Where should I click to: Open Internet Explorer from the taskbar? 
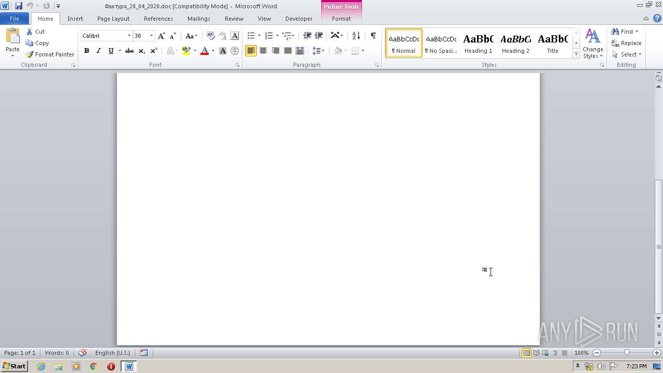[x=41, y=366]
